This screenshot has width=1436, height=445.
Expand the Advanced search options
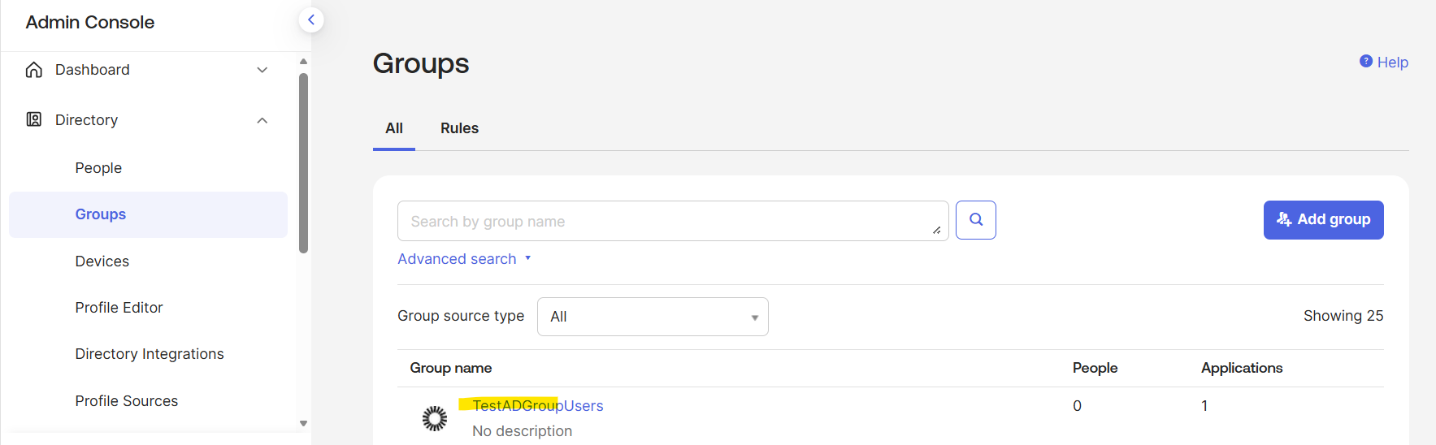(463, 259)
